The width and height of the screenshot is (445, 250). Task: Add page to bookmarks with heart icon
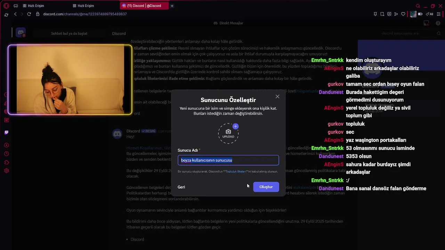403,14
